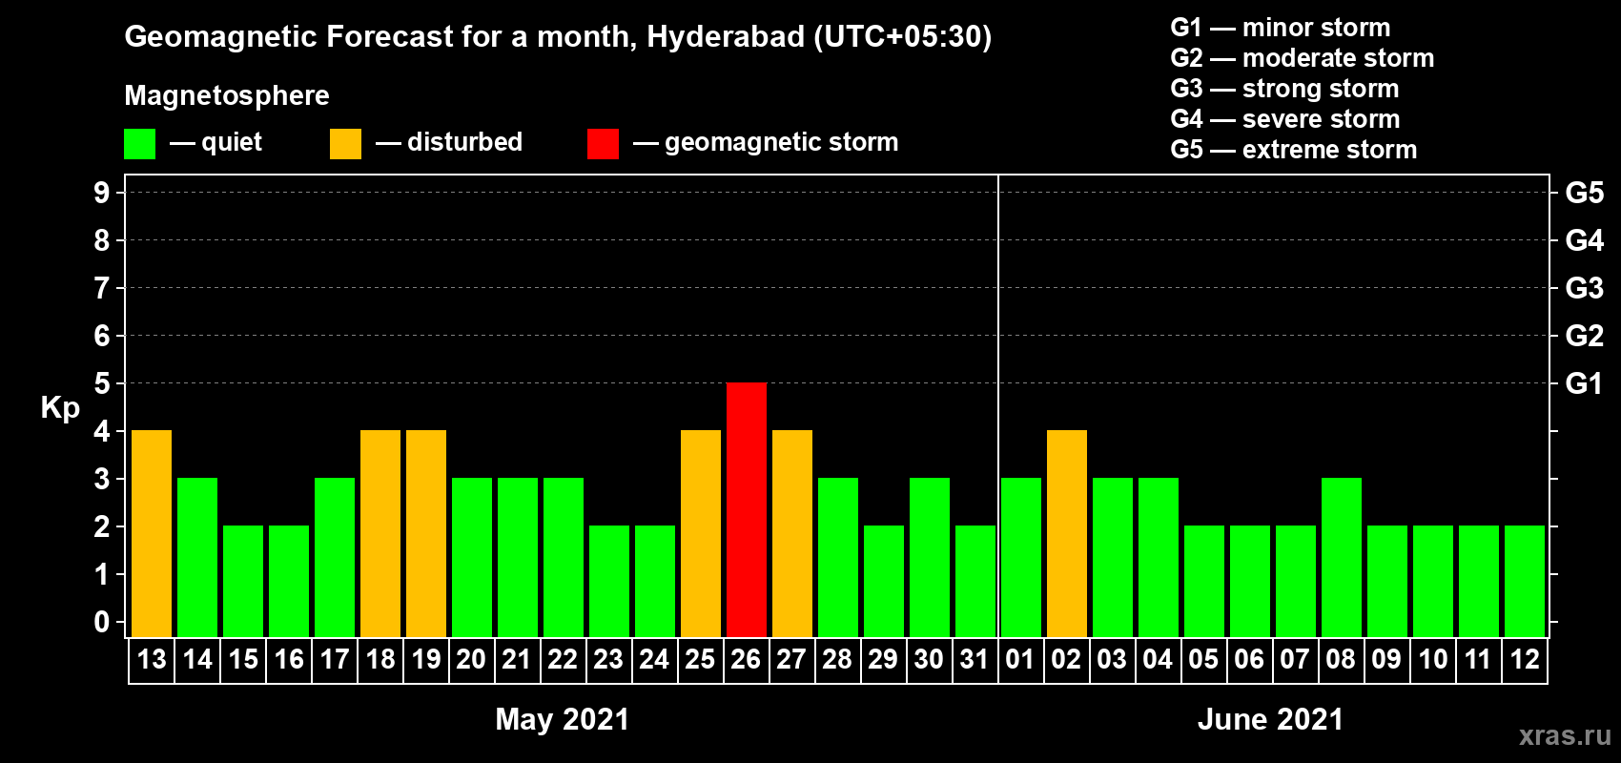The width and height of the screenshot is (1621, 763).
Task: Click the date label 26
Action: (x=746, y=659)
